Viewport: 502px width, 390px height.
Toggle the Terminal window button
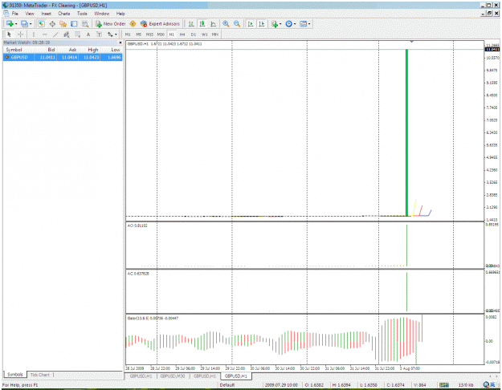[74, 24]
